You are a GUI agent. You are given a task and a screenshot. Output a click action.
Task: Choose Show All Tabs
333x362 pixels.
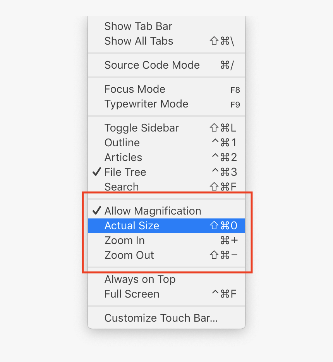(139, 41)
